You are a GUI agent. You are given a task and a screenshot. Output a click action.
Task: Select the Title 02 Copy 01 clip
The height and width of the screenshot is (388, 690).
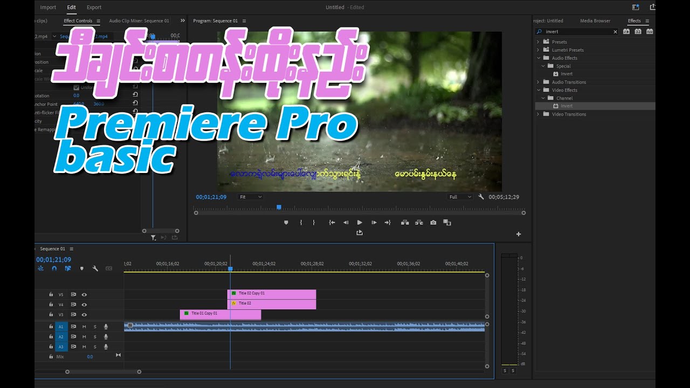point(272,294)
